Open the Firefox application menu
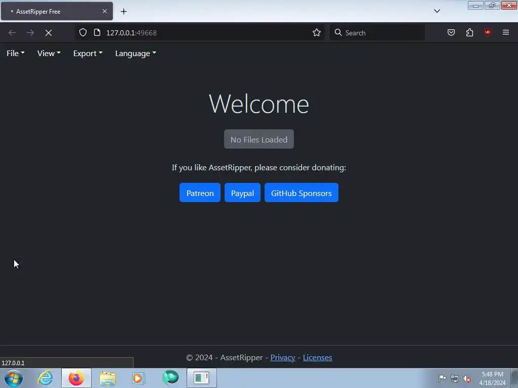Screen dimensions: 518x388 tap(506, 33)
